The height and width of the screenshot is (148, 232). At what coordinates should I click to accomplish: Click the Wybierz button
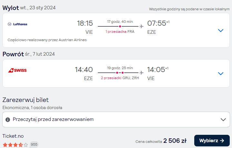pos(212,141)
